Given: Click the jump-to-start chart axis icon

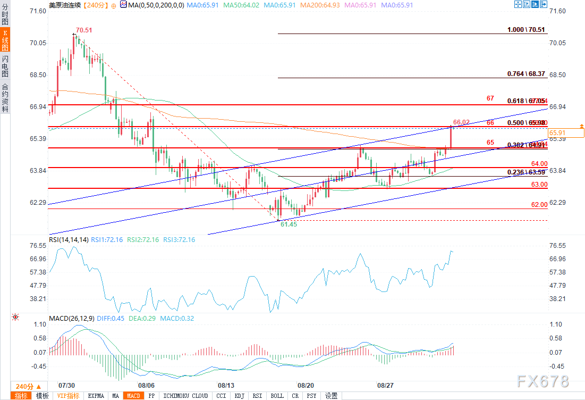Looking at the screenshot, I should pos(527,4).
